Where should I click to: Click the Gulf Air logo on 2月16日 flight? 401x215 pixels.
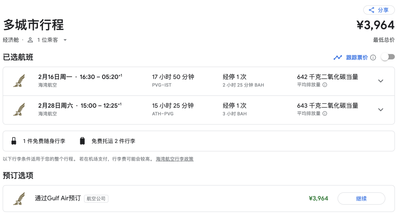pyautogui.click(x=19, y=81)
